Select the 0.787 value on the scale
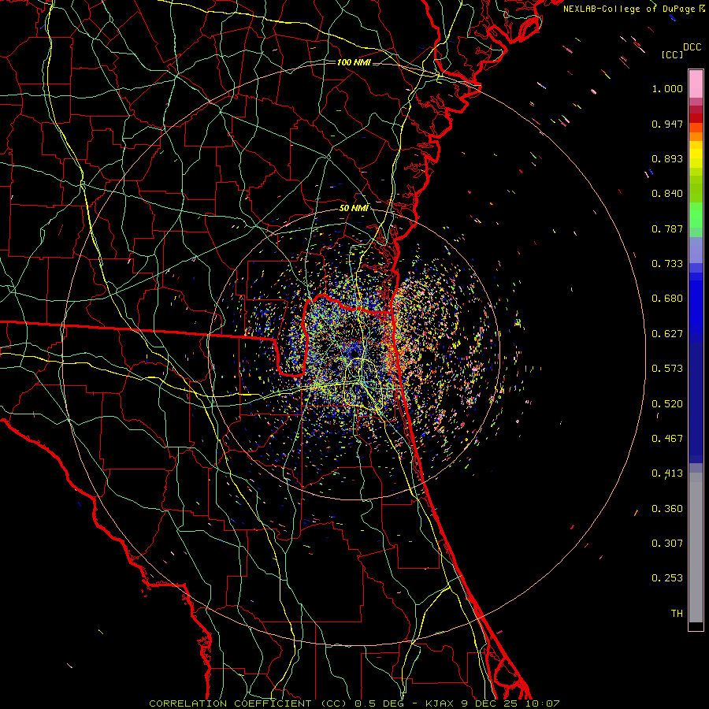 click(667, 228)
